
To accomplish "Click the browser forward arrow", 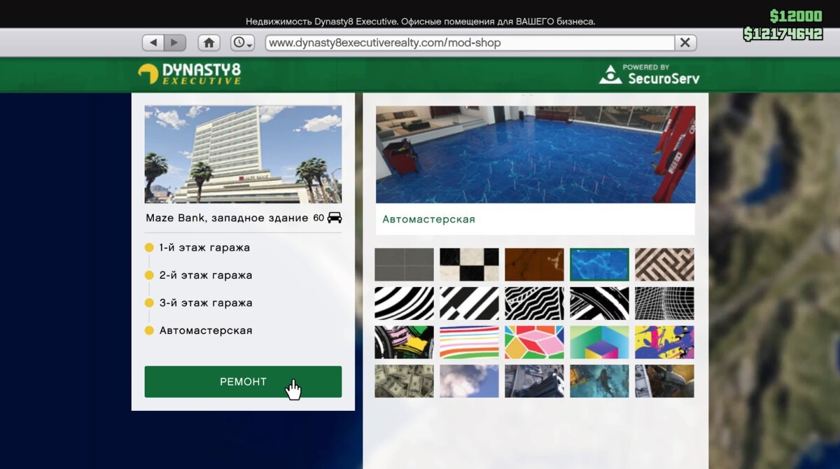I will tap(175, 43).
